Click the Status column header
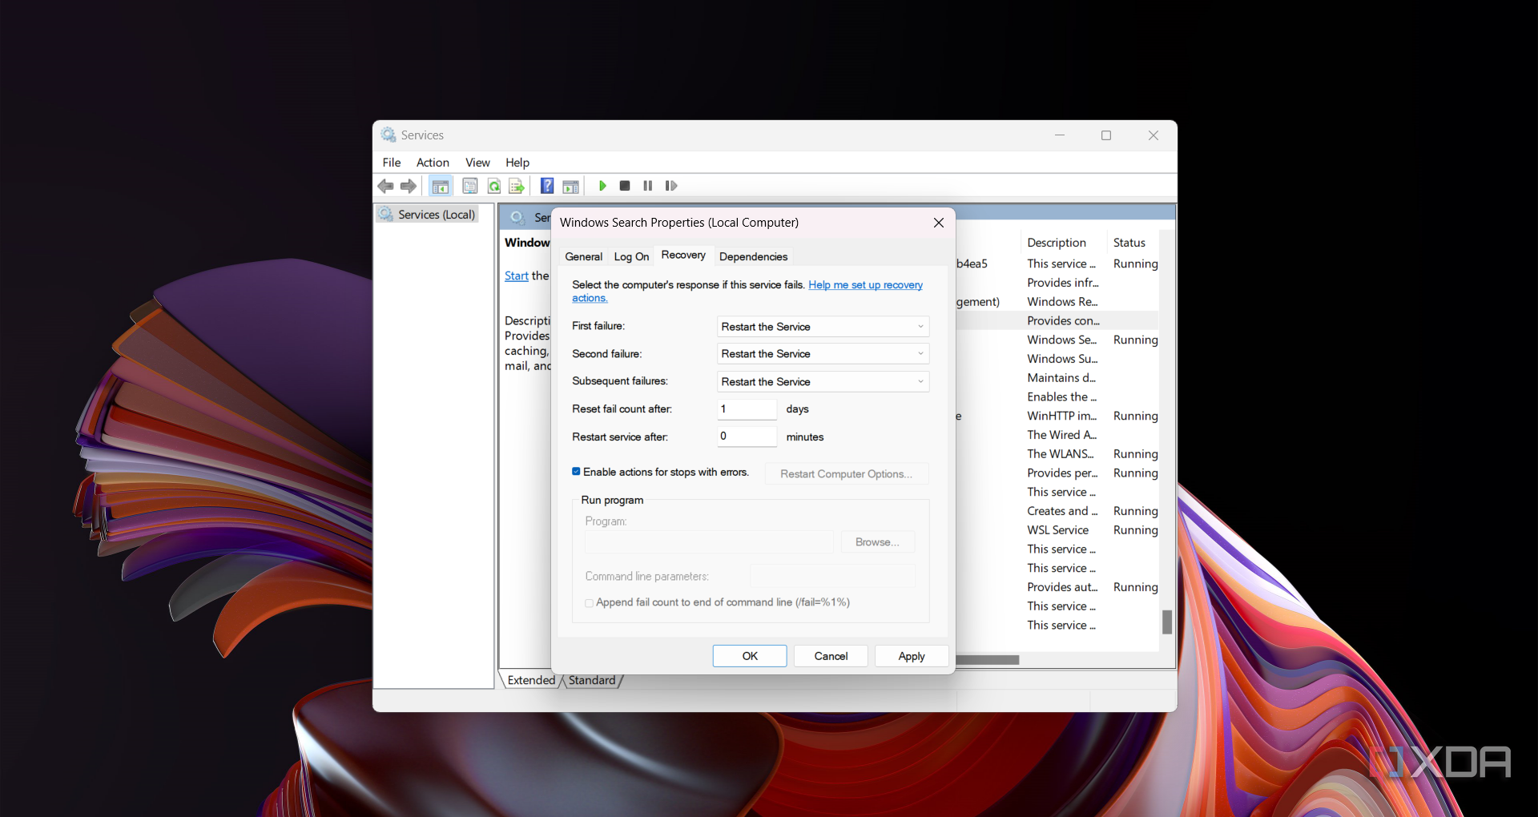 pos(1129,243)
